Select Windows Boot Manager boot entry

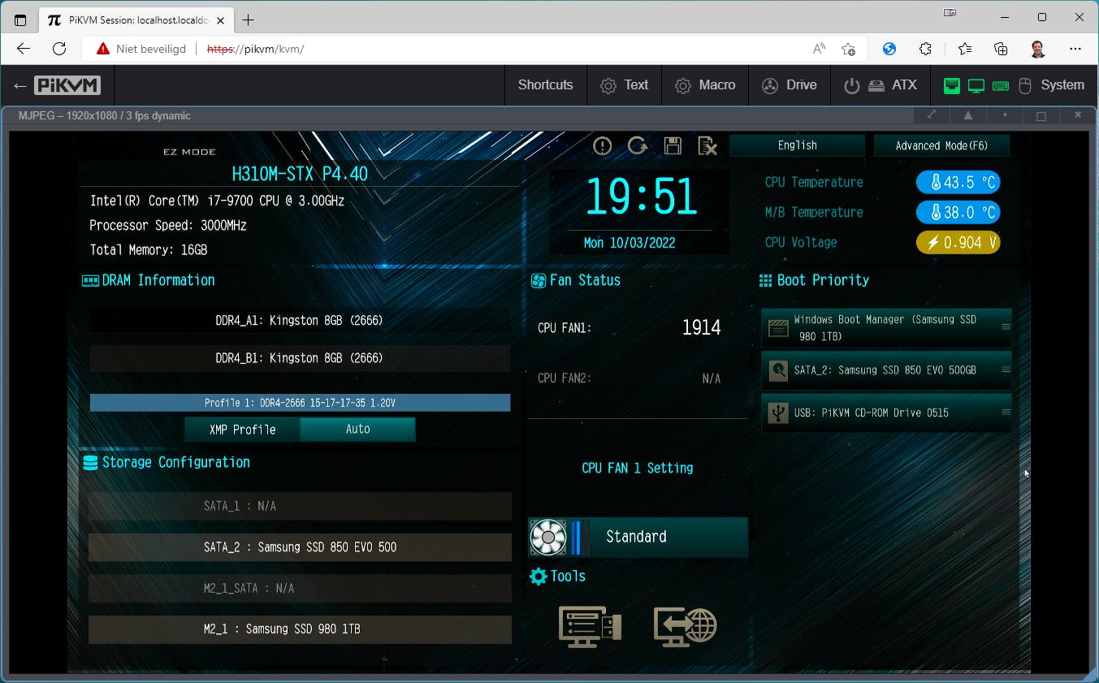point(886,328)
